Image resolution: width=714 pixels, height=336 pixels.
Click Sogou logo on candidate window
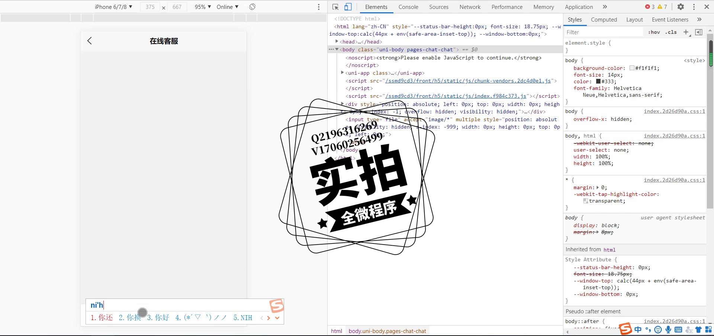276,306
